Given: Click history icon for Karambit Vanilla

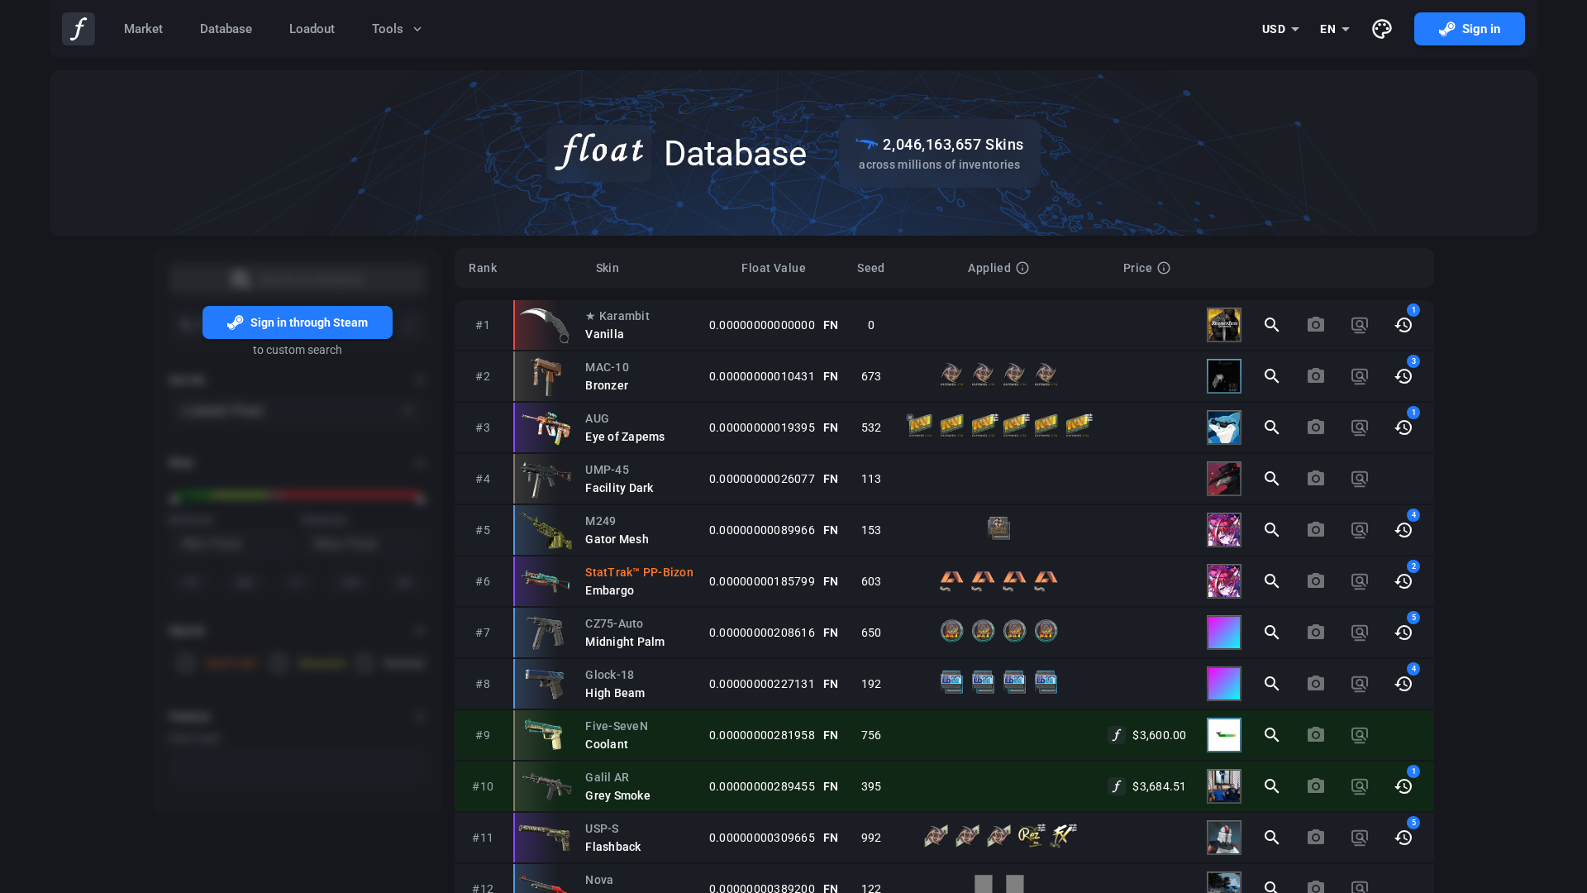Looking at the screenshot, I should 1404,325.
